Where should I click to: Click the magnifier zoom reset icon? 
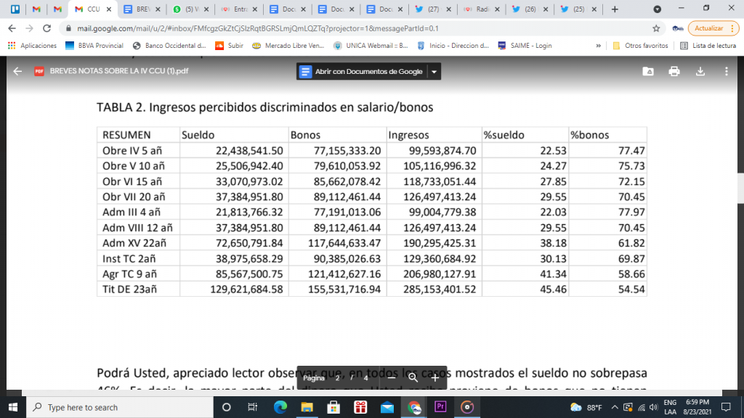(x=413, y=377)
